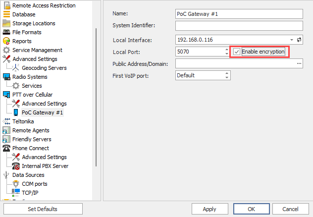
Task: Click the Services gear icon
Action: pos(16,86)
